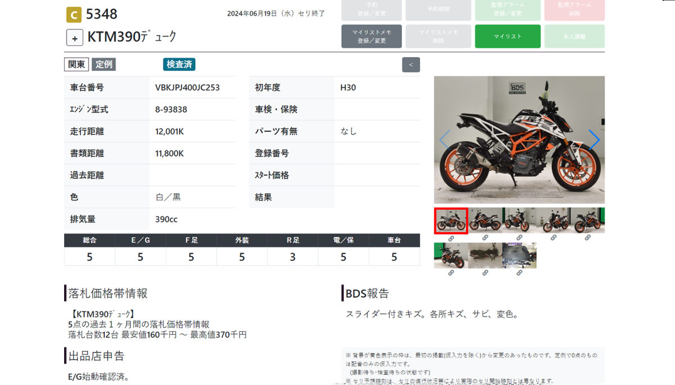Click the pink 監視アラーム 削除 button
The width and height of the screenshot is (675, 385).
tap(574, 9)
